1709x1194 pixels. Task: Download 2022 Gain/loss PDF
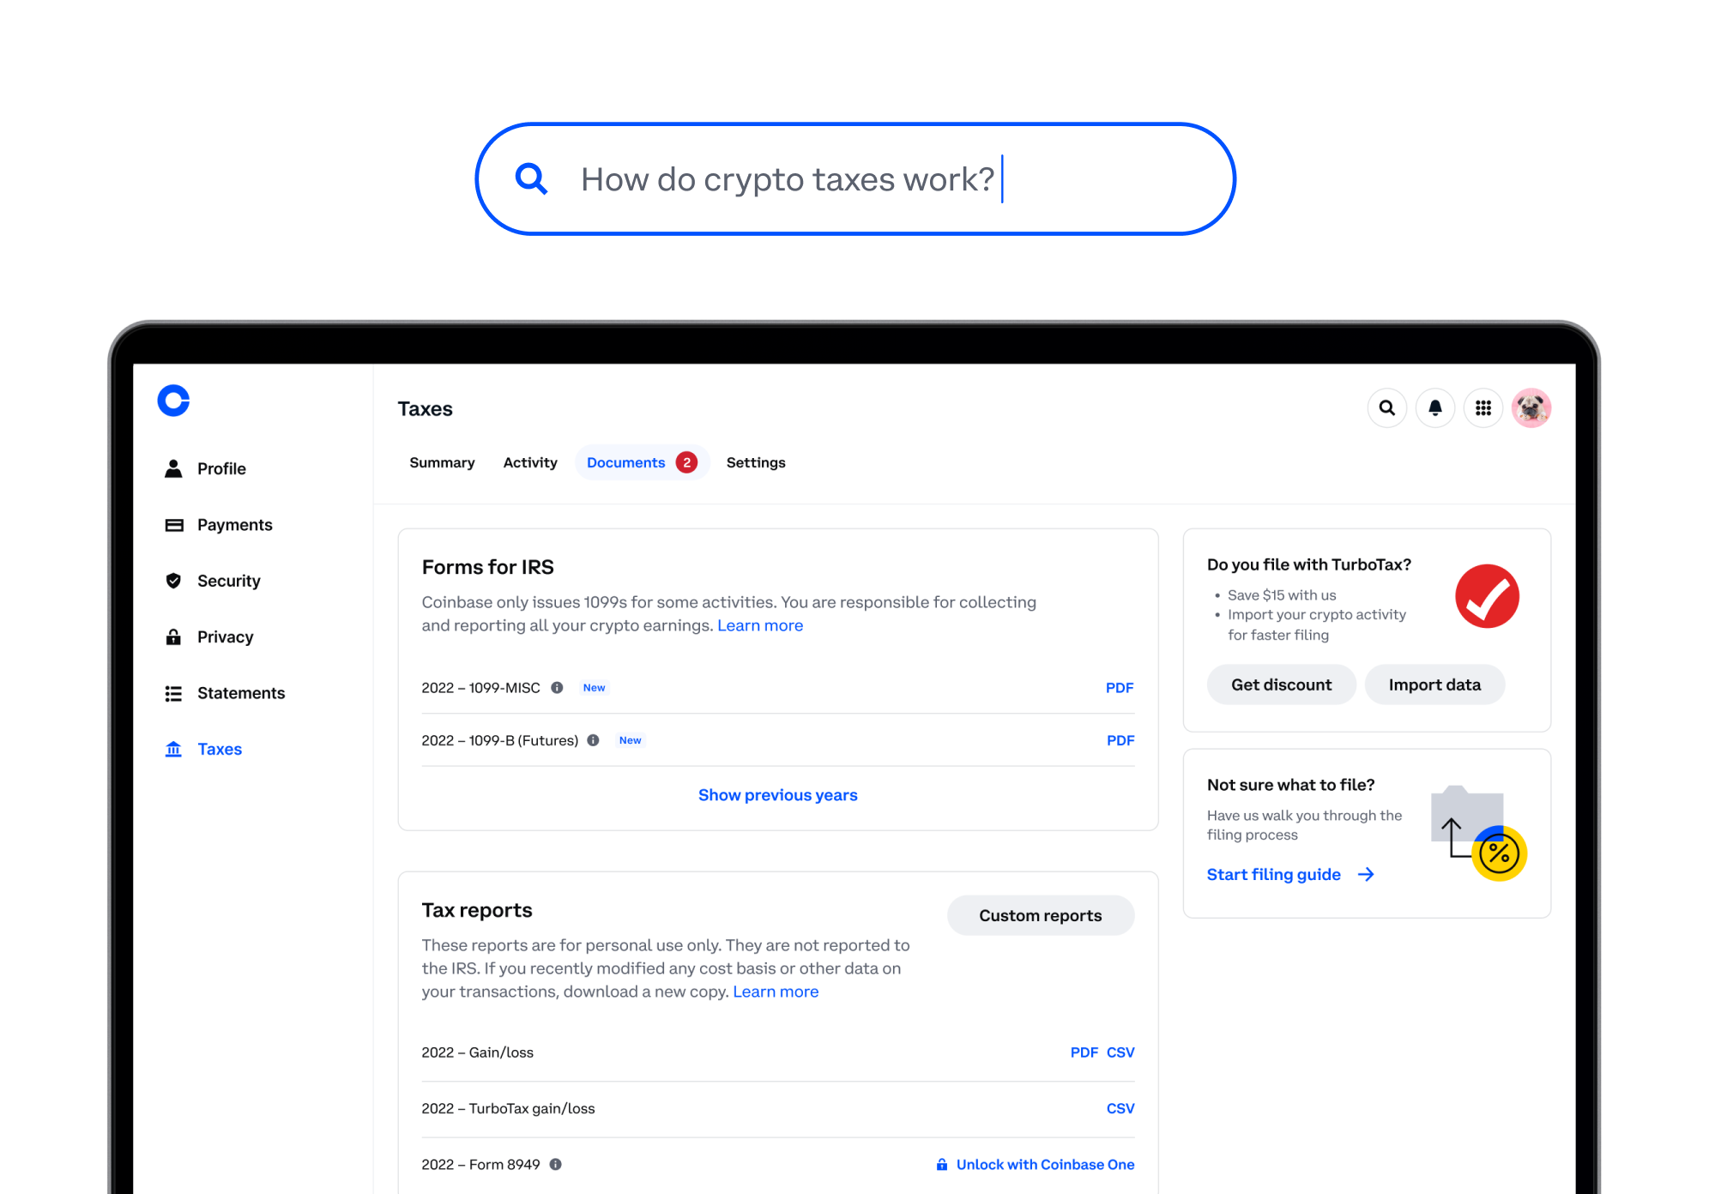click(x=1084, y=1052)
